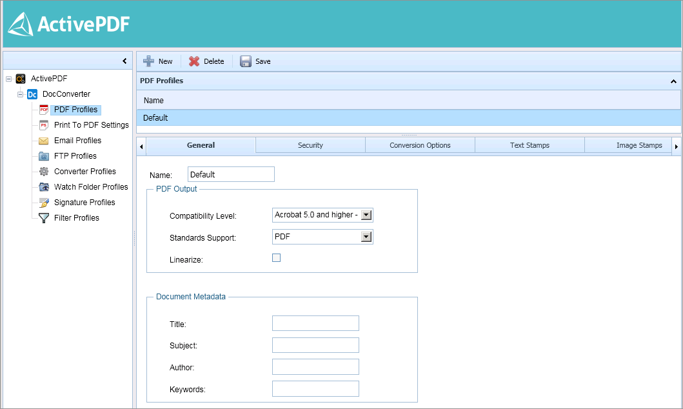Save the profile changes

click(x=255, y=61)
